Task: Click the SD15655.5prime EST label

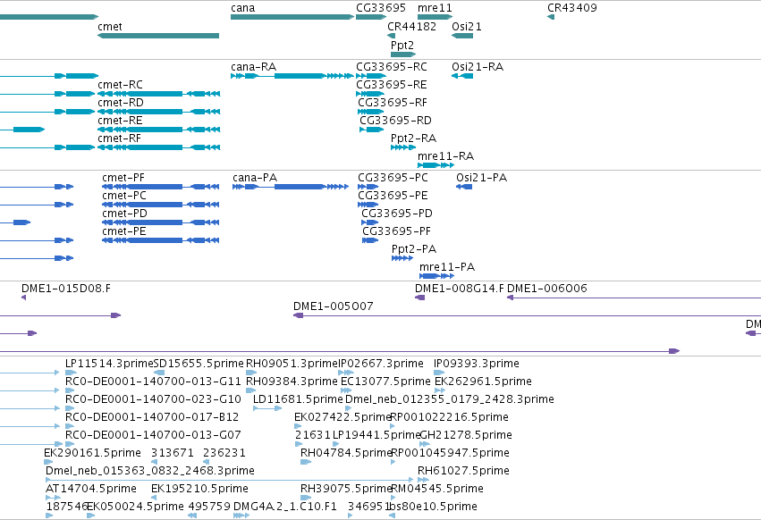Action: coord(199,364)
